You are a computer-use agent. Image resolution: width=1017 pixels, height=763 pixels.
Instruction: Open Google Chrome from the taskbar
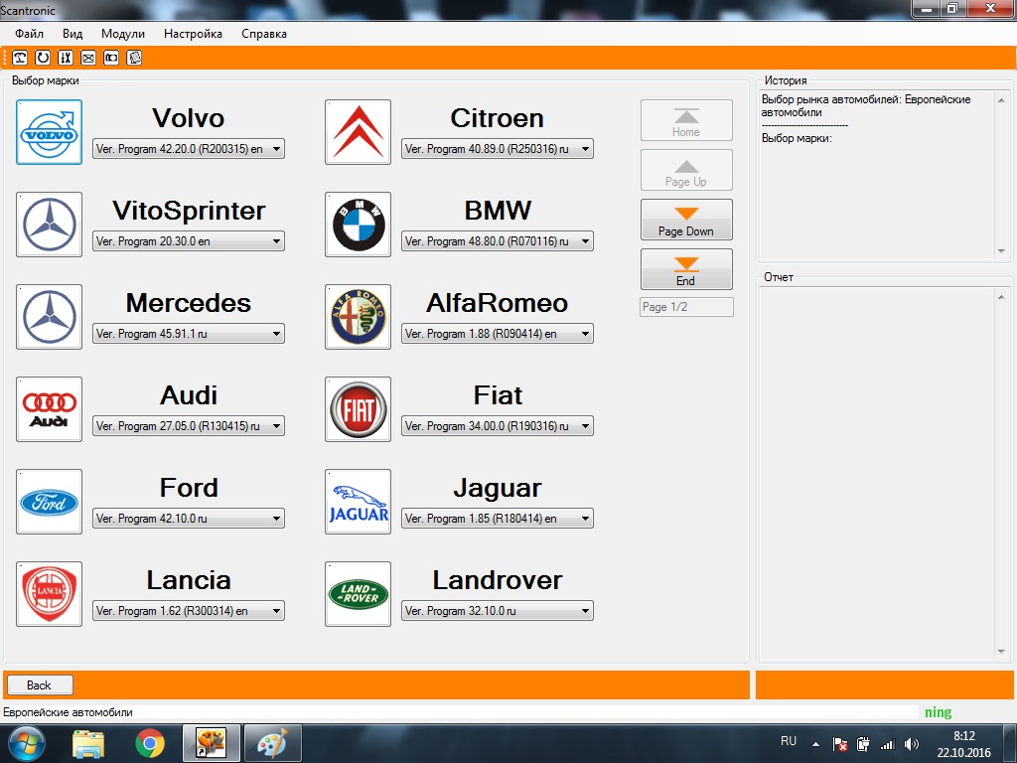pos(150,743)
